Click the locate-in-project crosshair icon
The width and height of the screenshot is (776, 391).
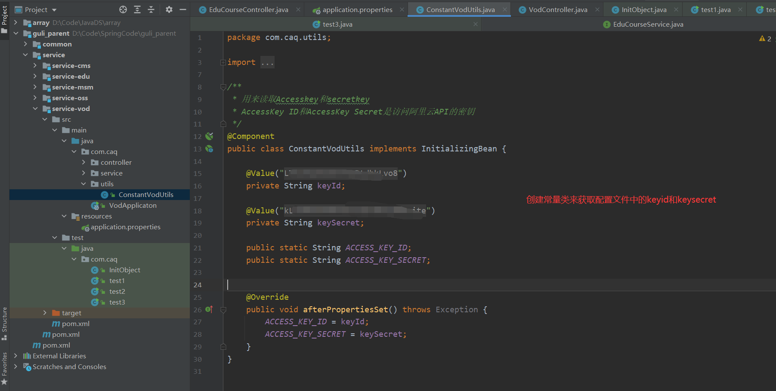tap(123, 9)
